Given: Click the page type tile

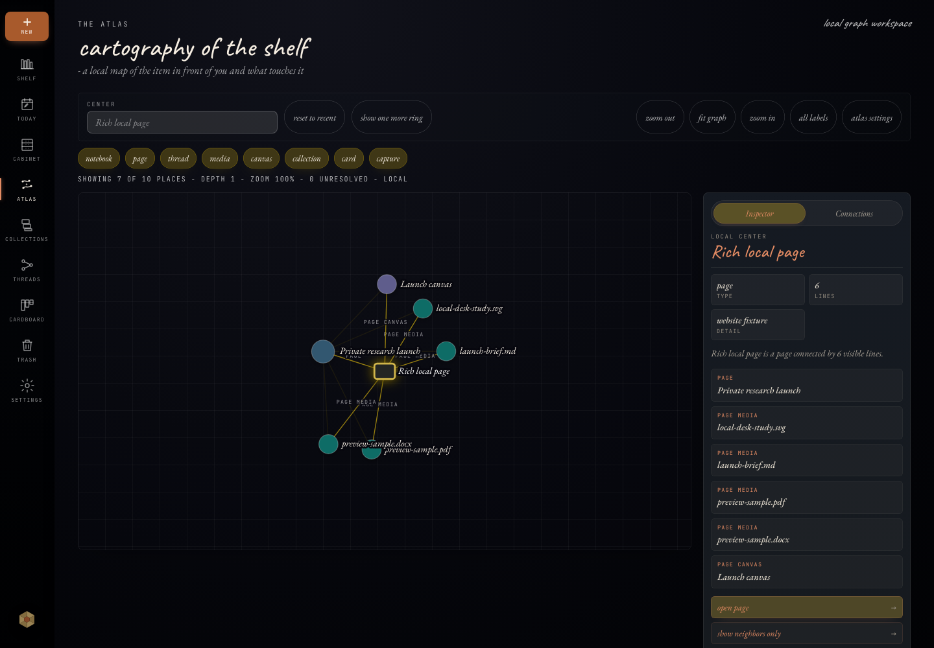Looking at the screenshot, I should click(x=758, y=289).
